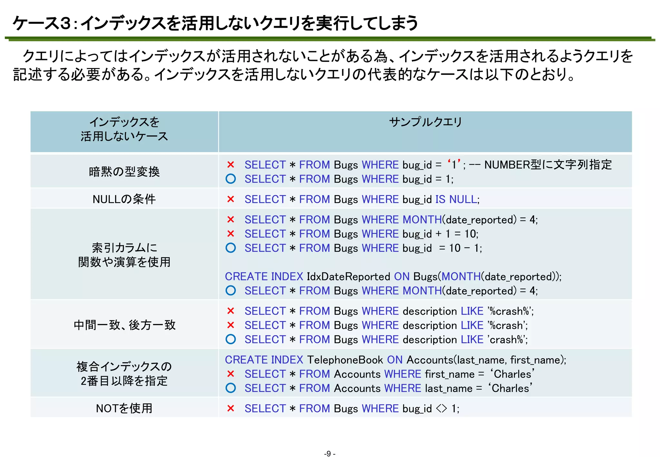The width and height of the screenshot is (660, 457).
Task: Click query text last_name = 'Charles'
Action: tap(479, 388)
